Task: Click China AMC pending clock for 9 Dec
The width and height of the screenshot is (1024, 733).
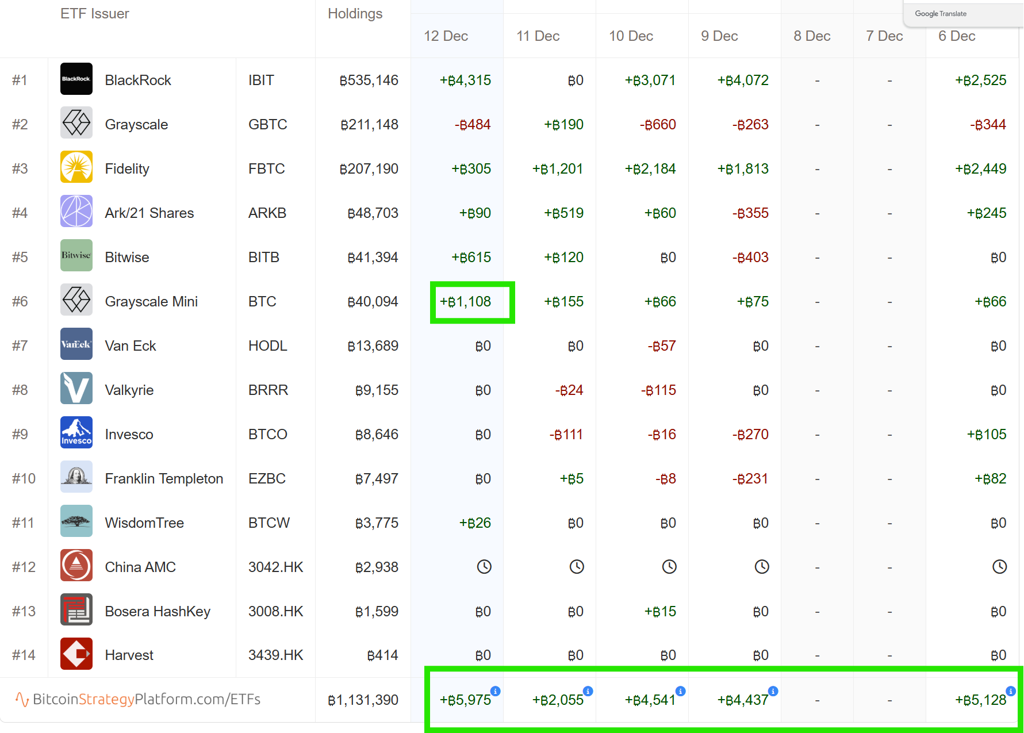Action: [x=762, y=567]
